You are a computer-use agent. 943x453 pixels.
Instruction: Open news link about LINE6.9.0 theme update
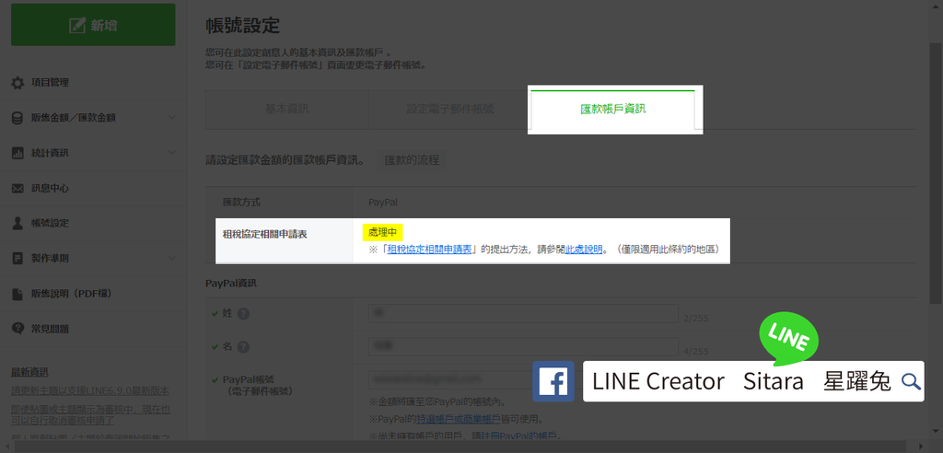pos(90,390)
